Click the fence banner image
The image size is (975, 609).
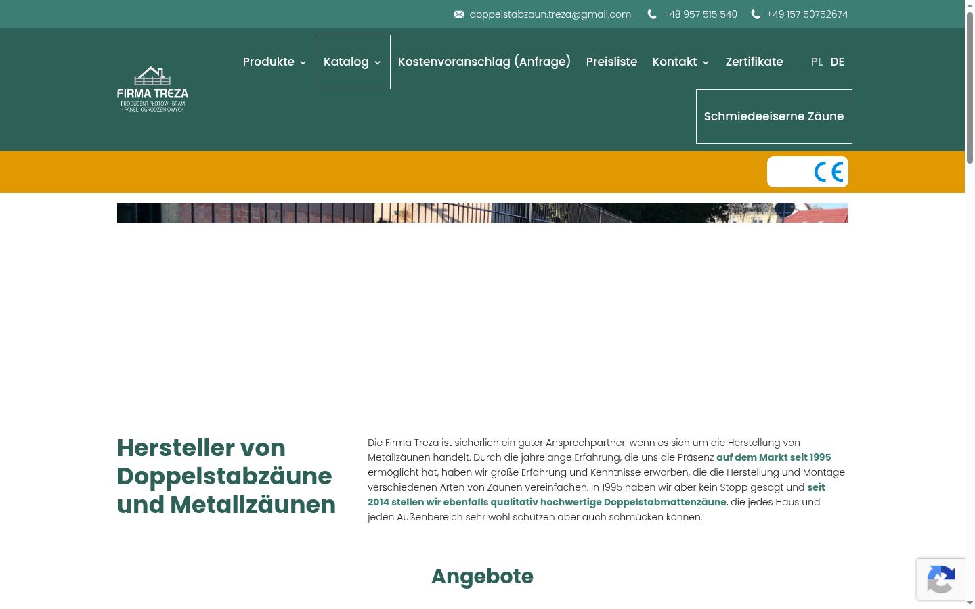click(483, 212)
